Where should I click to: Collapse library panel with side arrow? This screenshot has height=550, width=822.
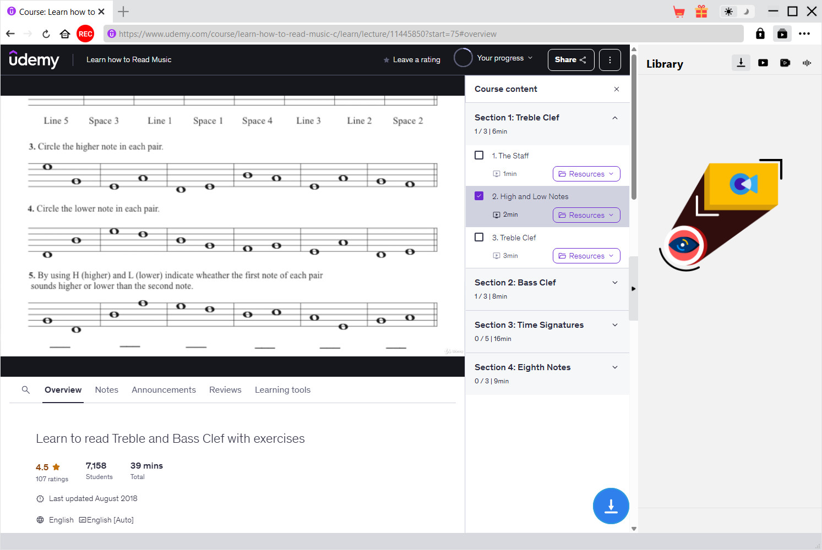point(633,288)
